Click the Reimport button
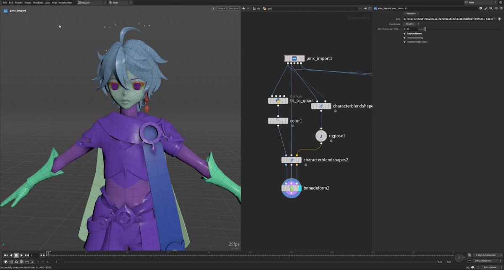This screenshot has height=270, width=504. (411, 13)
